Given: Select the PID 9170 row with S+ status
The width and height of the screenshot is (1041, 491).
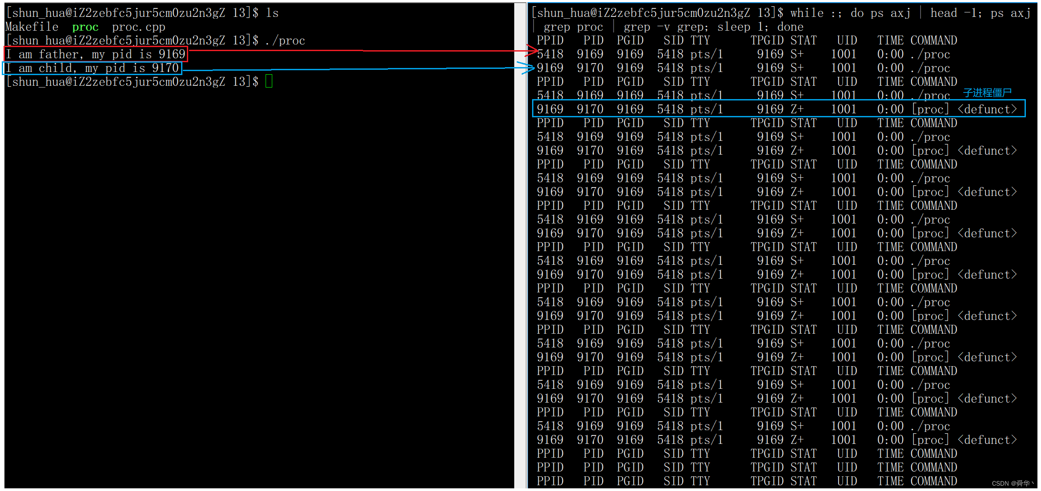Looking at the screenshot, I should point(743,68).
